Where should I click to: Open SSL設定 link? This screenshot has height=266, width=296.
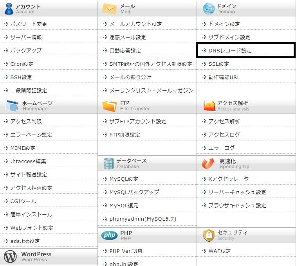coord(218,64)
